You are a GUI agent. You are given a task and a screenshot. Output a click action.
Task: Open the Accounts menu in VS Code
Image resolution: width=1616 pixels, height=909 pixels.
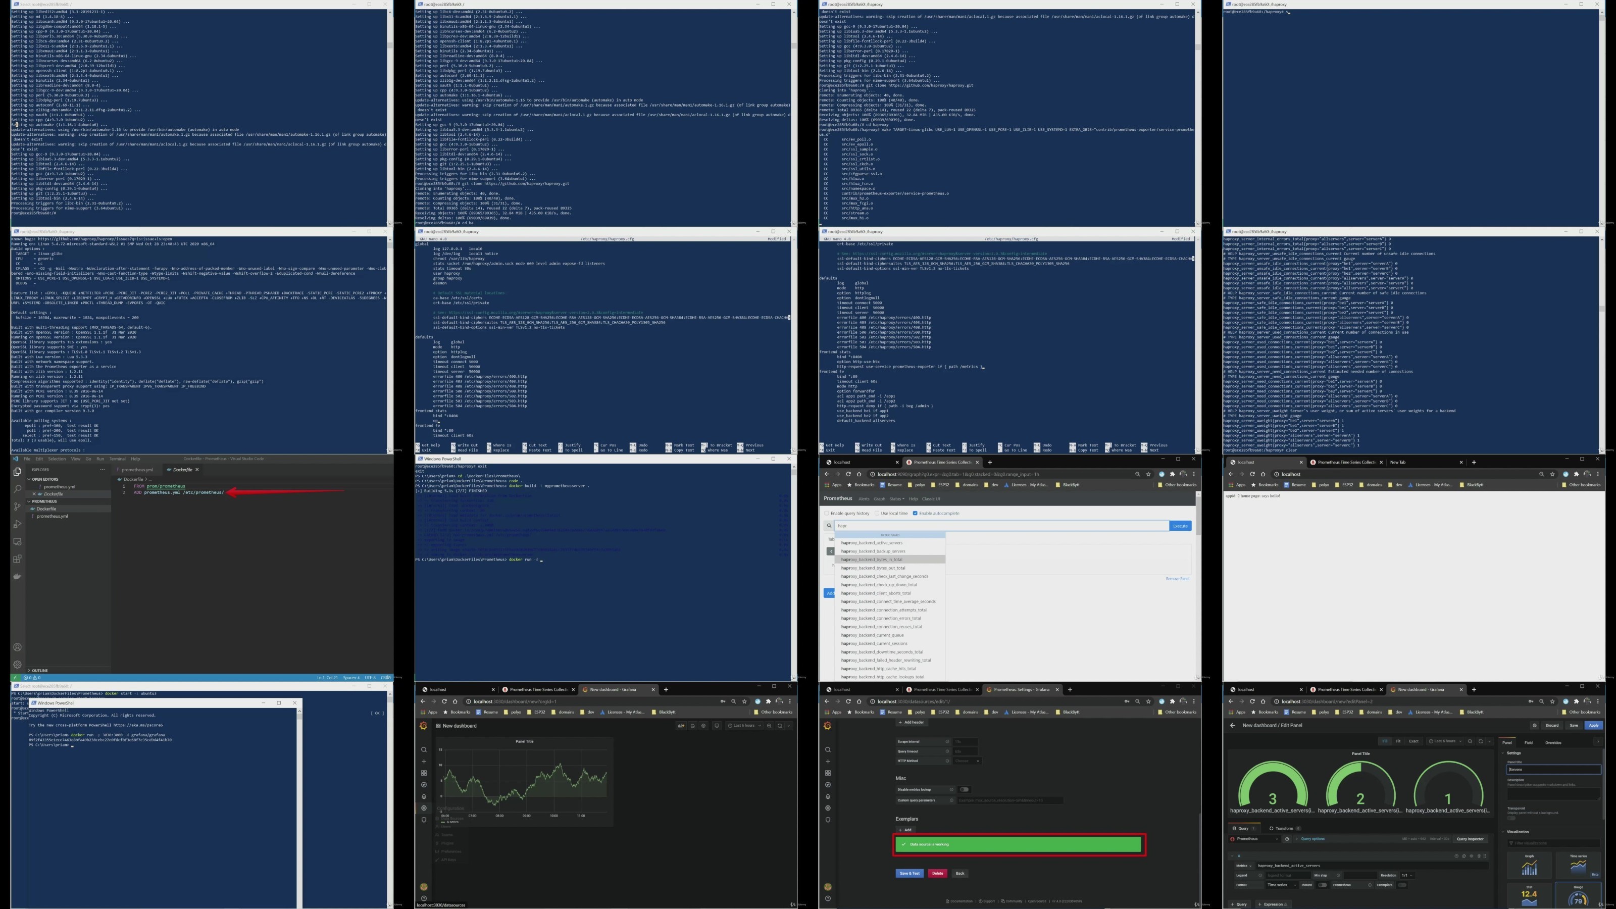18,647
